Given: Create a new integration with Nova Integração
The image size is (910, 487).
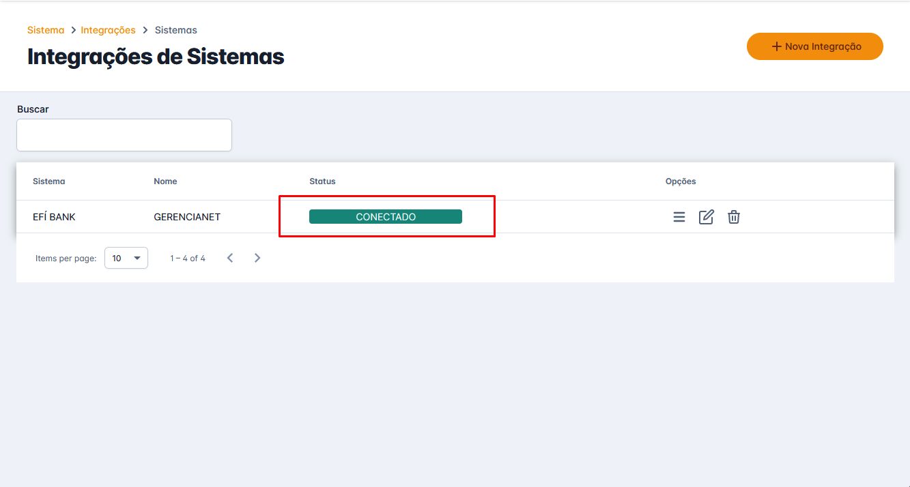Looking at the screenshot, I should tap(814, 46).
